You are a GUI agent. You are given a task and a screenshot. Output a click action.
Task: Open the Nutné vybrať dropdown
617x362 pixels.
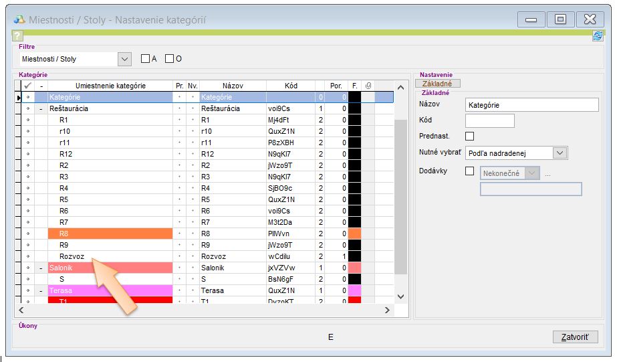[x=560, y=153]
